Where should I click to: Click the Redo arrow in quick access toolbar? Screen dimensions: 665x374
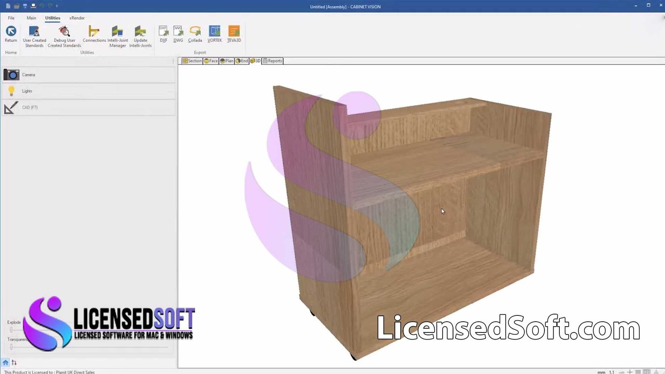50,6
